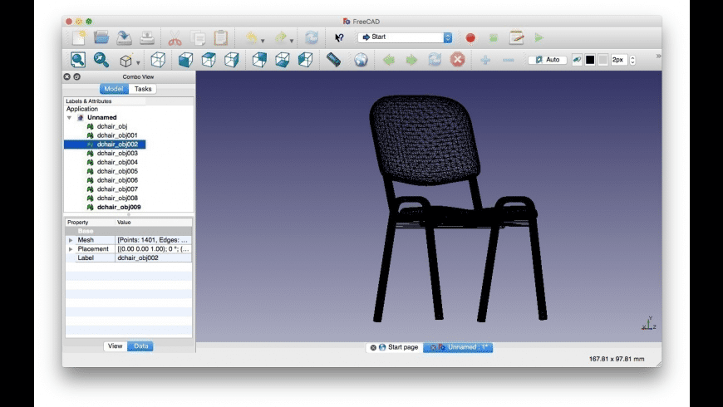The height and width of the screenshot is (407, 723).
Task: Select dchair_obj005 in the model tree
Action: pos(117,171)
